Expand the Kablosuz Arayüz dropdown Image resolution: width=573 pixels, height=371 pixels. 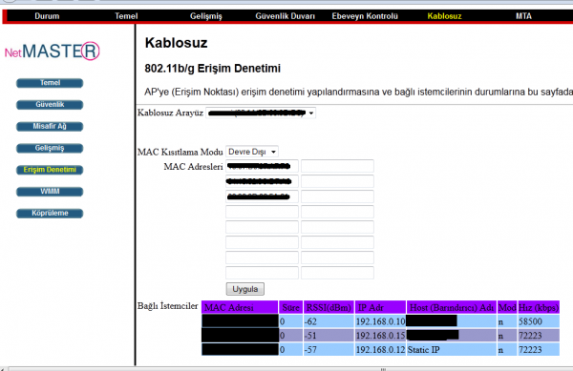[261, 113]
